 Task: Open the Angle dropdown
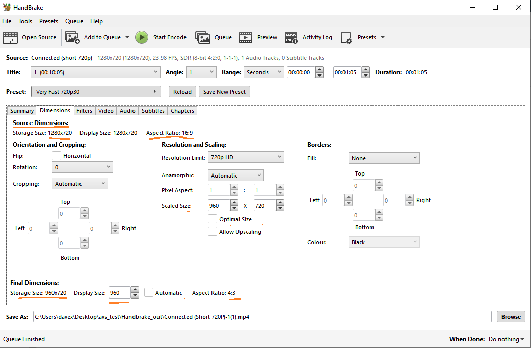tap(201, 72)
